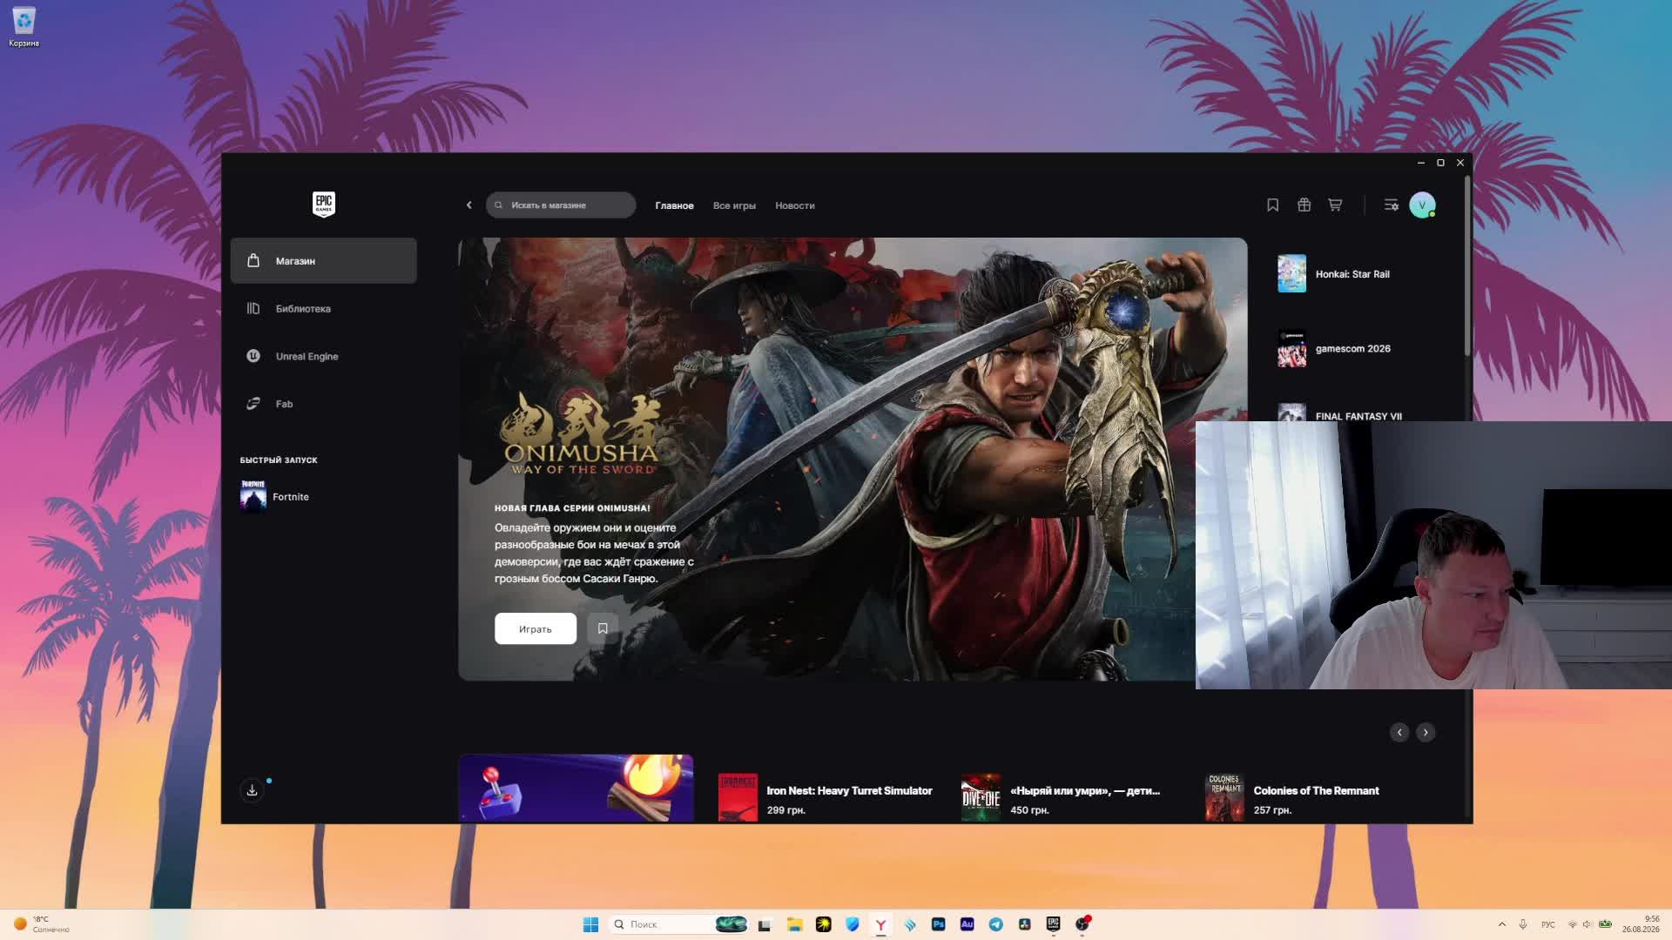Add Onimusha to wishlist with bookmark button
This screenshot has width=1672, height=940.
(x=603, y=628)
